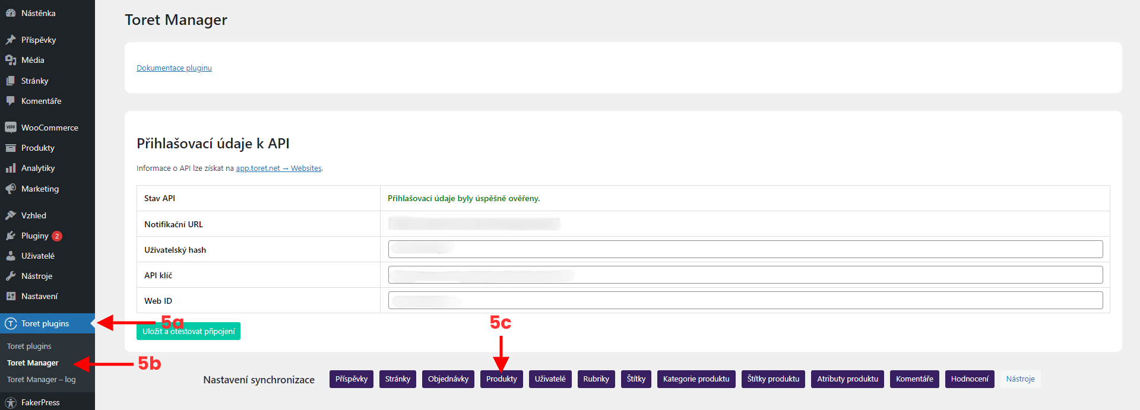The width and height of the screenshot is (1140, 410).
Task: Click the 'Přihlašovací údaje byly úspěšně ověřeny.' status
Action: (x=464, y=198)
